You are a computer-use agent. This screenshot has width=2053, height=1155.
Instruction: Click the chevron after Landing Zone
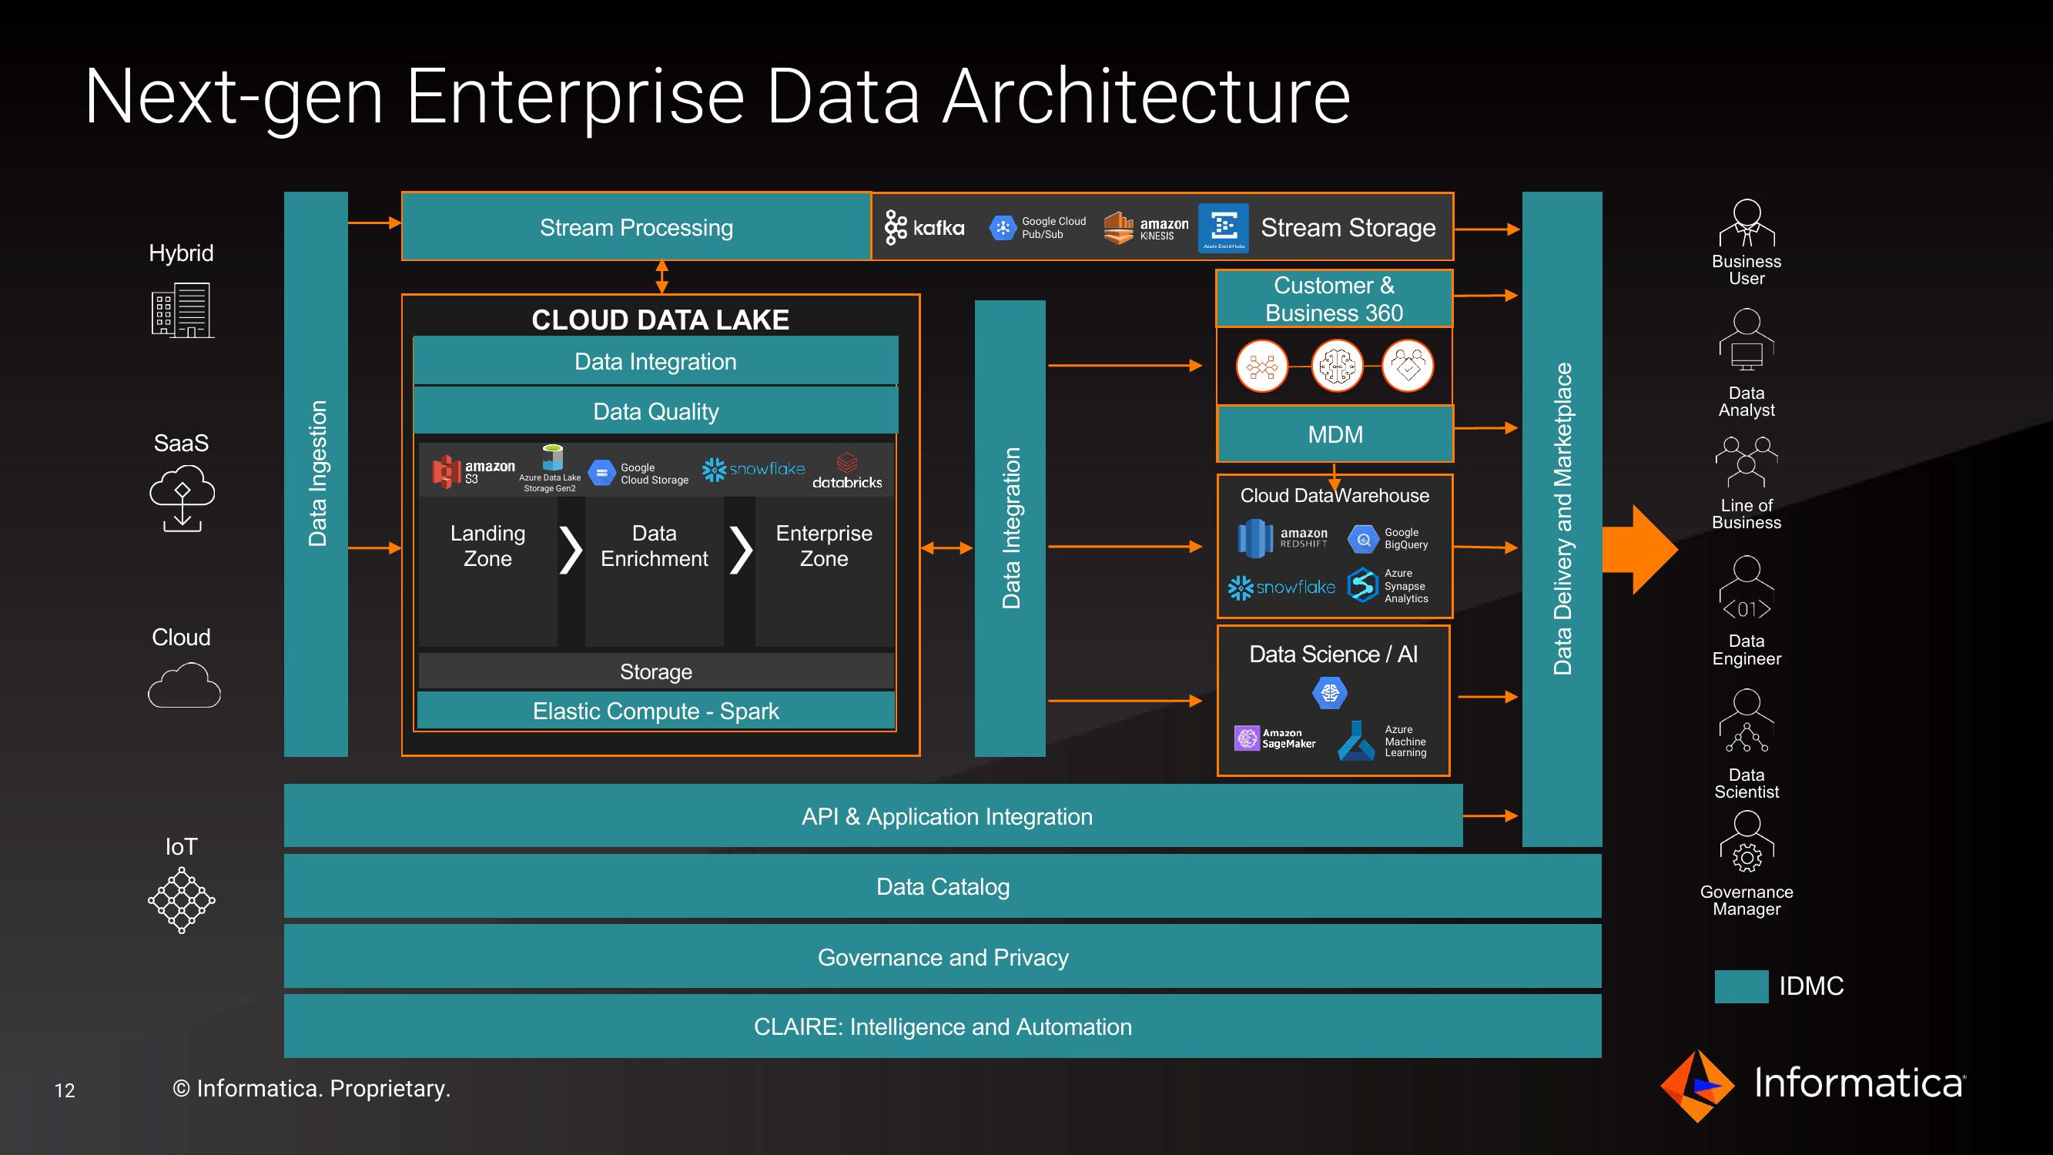click(x=571, y=549)
